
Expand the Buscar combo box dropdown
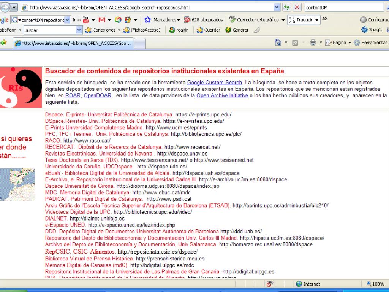click(79, 30)
